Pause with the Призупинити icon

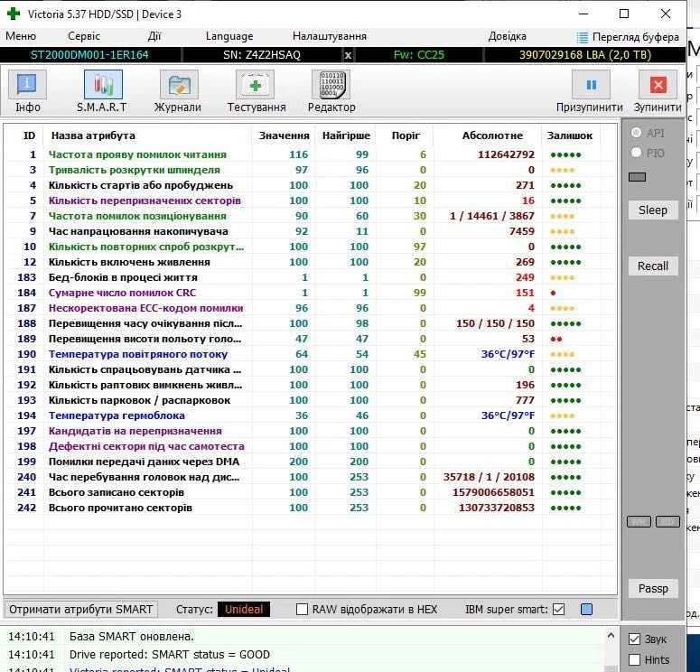click(x=591, y=85)
